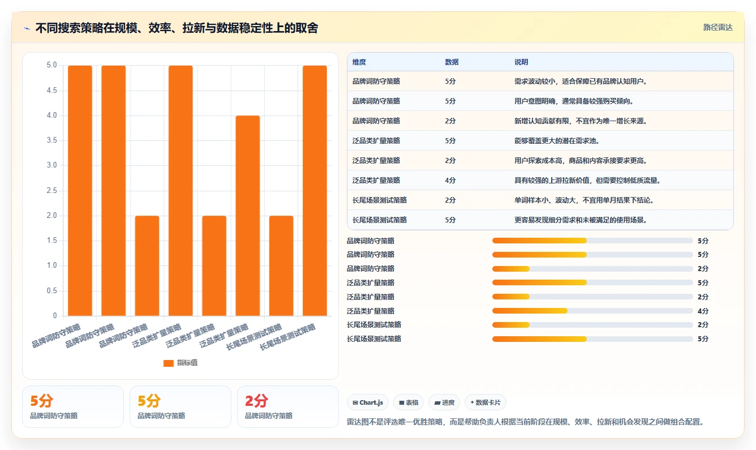Viewport: 756px width, 450px height.
Task: Click the 维度 column header
Action: [x=359, y=62]
